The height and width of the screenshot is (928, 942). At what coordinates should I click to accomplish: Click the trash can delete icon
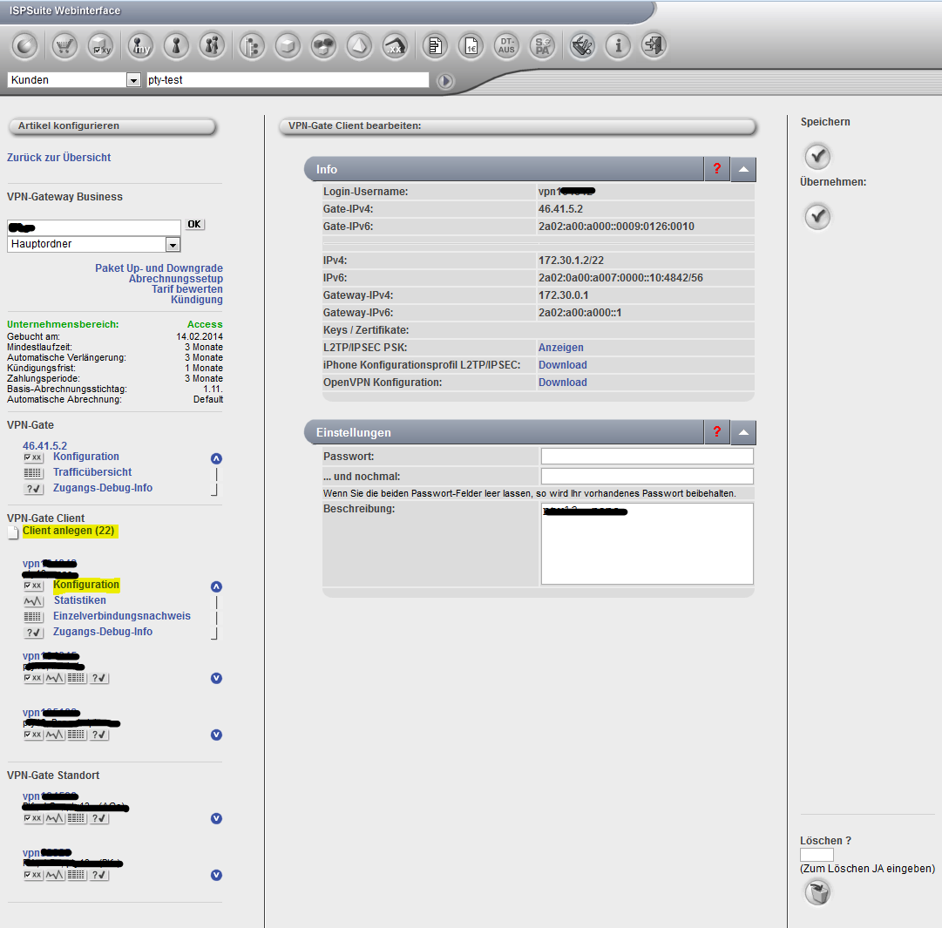[x=817, y=892]
